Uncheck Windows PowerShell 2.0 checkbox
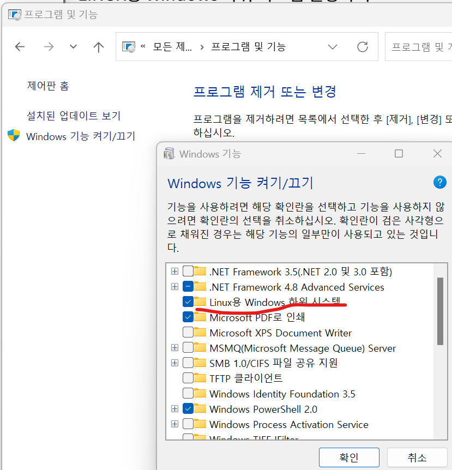 [188, 409]
